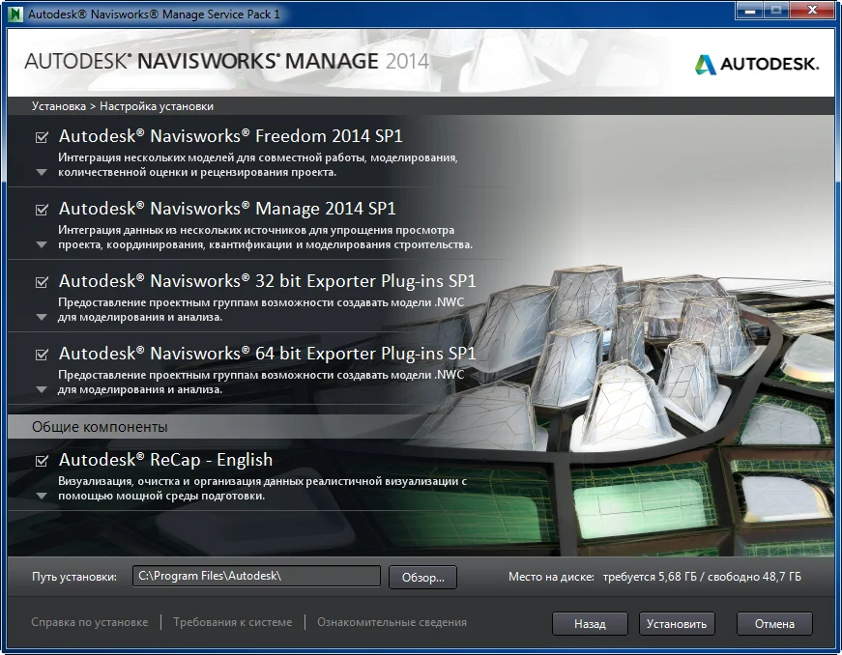The height and width of the screenshot is (655, 842).
Task: Start installation with Установить button
Action: pos(677,624)
